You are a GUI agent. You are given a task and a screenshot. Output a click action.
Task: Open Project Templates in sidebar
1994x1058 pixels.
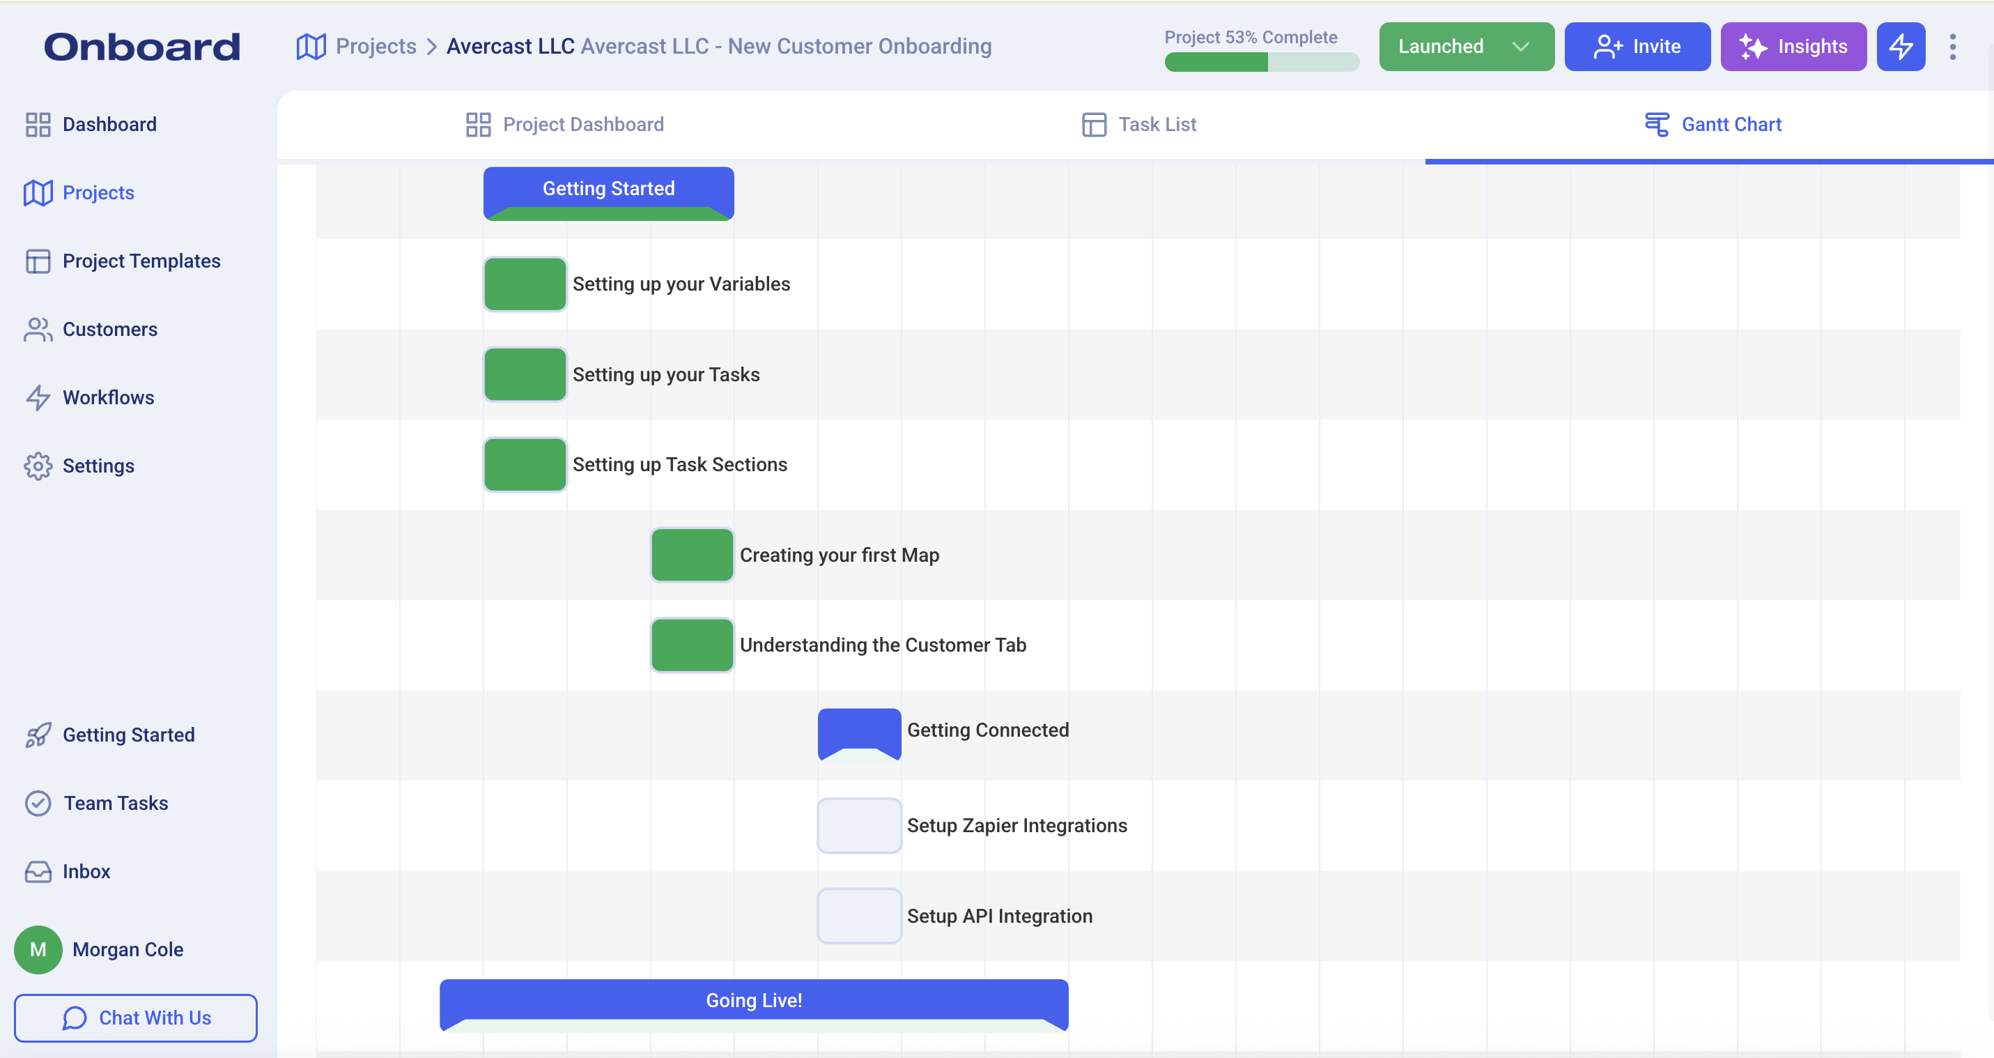pos(141,261)
